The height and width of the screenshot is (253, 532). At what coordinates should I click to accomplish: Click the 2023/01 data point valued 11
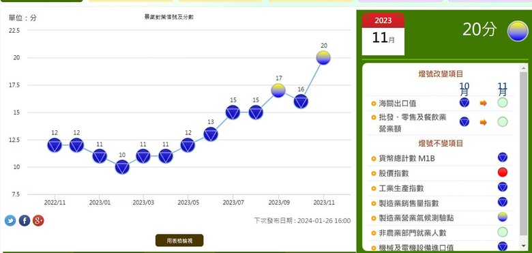[100, 156]
